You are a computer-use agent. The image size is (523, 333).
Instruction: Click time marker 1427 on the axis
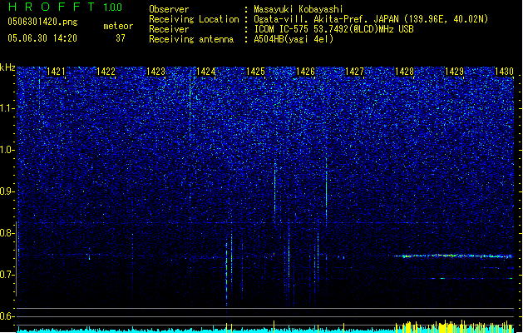(354, 72)
